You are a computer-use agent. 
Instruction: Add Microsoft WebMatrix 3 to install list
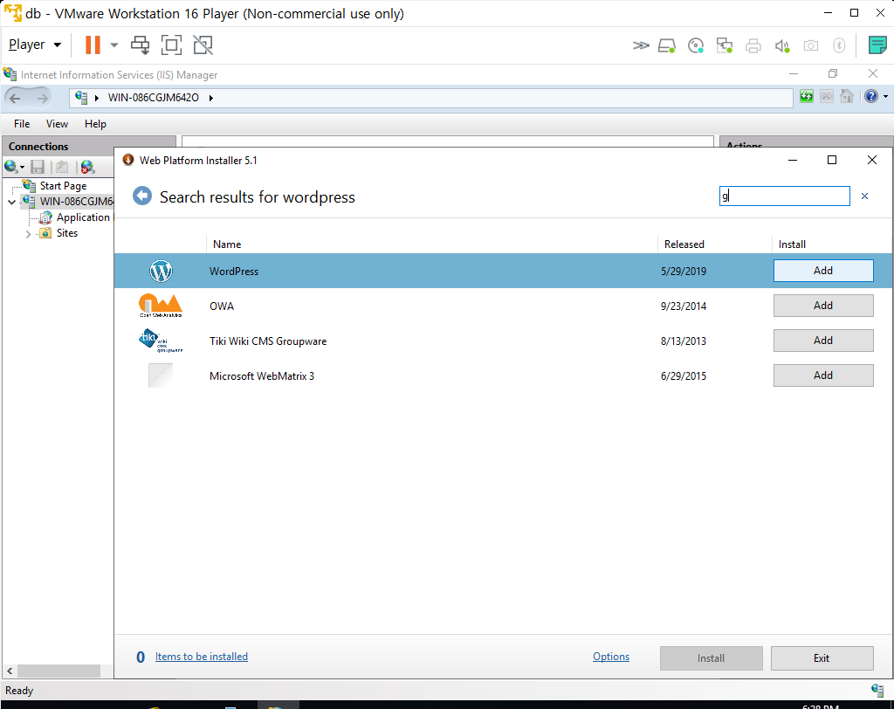(x=822, y=375)
